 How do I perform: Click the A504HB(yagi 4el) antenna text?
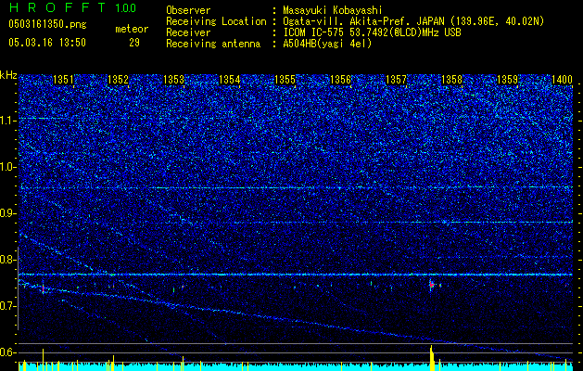[x=327, y=44]
